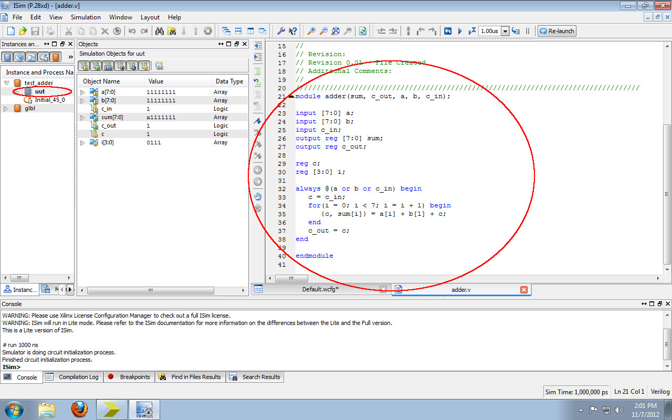Open the Find in Files icon

click(171, 31)
